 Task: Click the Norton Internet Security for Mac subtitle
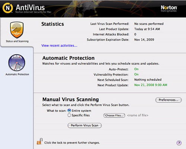coord(33,12)
